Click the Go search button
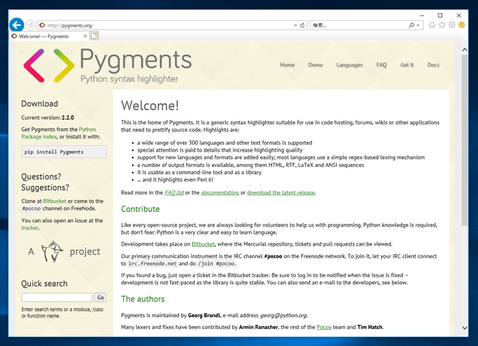 point(101,298)
